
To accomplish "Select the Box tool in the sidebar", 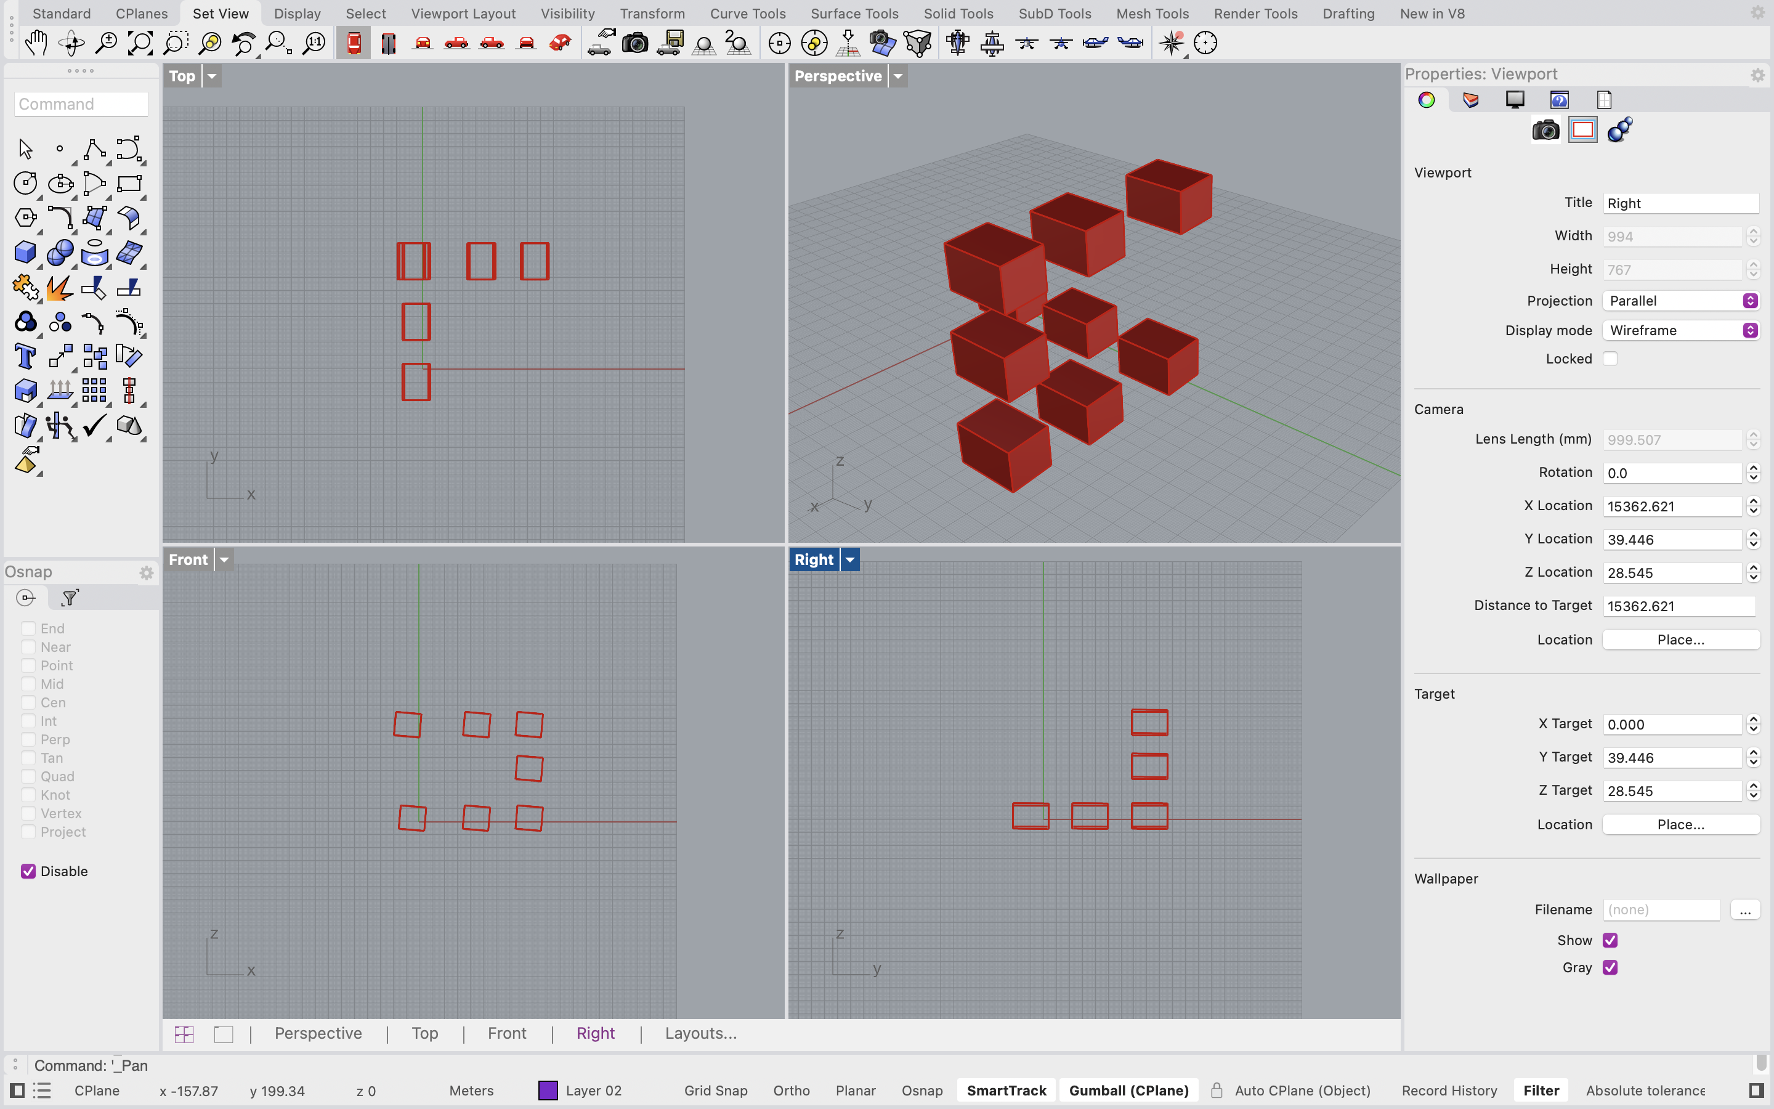I will coord(25,253).
